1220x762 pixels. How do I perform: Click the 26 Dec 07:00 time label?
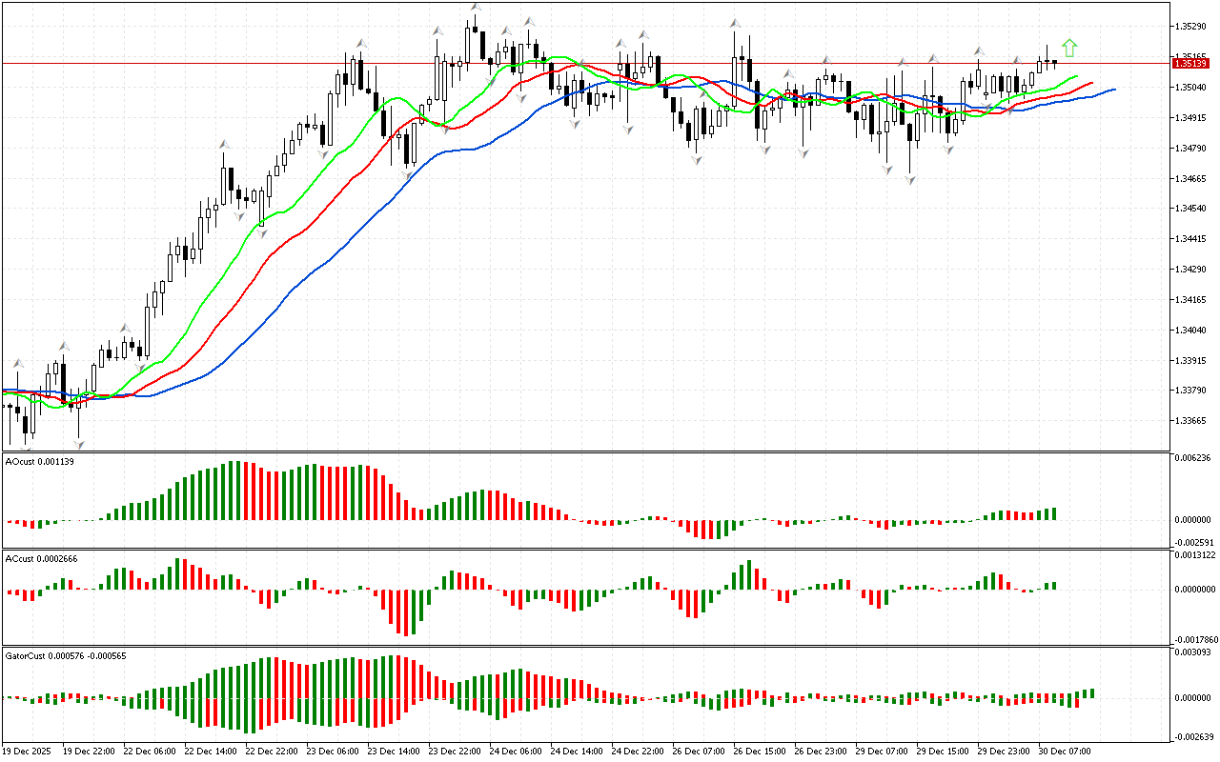(697, 752)
